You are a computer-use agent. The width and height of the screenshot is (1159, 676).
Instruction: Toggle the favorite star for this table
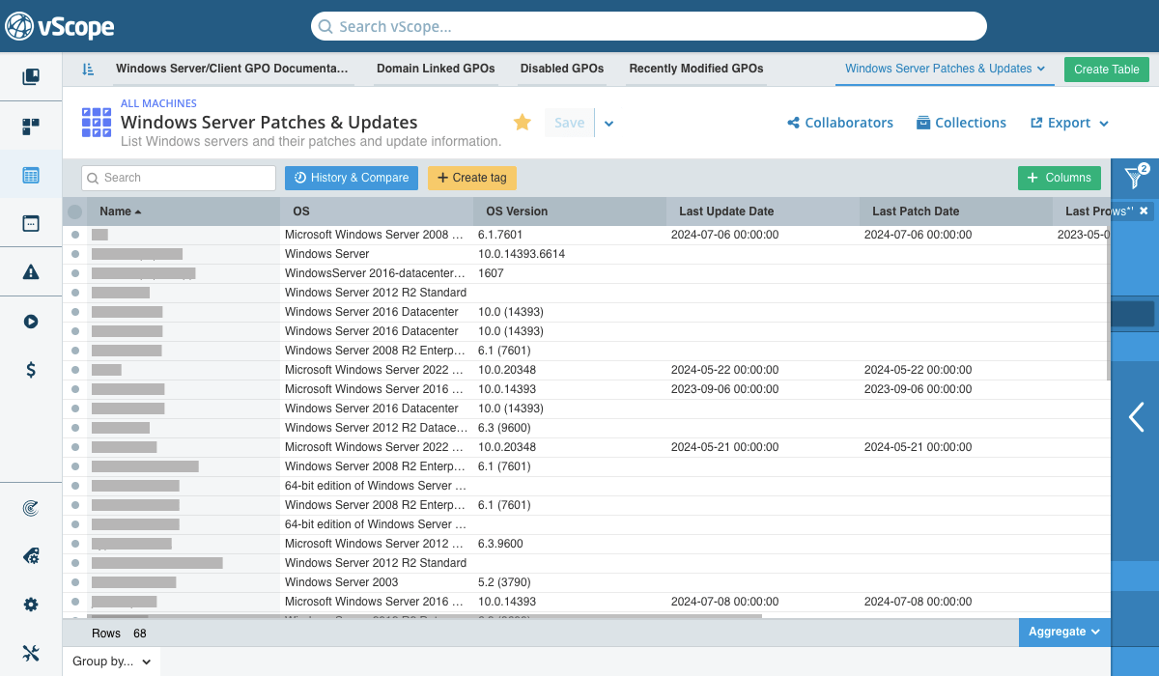pyautogui.click(x=523, y=122)
